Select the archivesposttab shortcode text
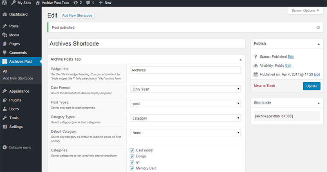Viewport: 327px width, 172px height. click(x=274, y=116)
